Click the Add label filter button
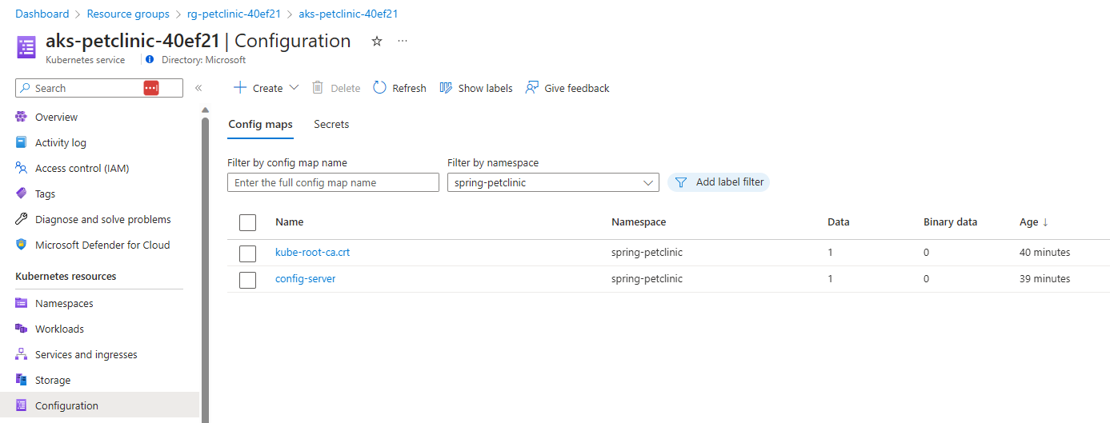 pyautogui.click(x=719, y=182)
